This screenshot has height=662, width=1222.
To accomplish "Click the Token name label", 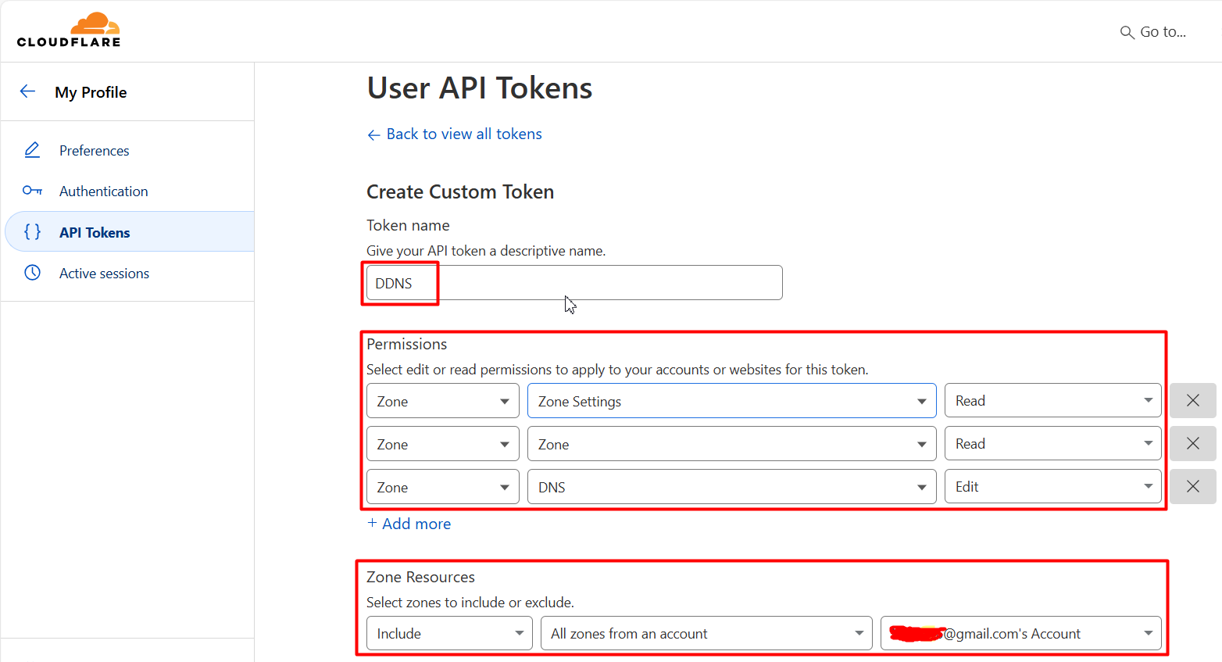I will pyautogui.click(x=408, y=226).
